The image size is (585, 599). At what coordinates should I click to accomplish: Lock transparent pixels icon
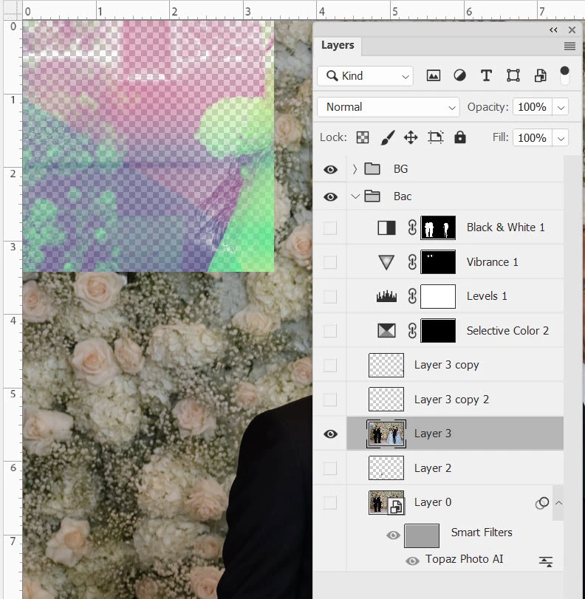(363, 137)
